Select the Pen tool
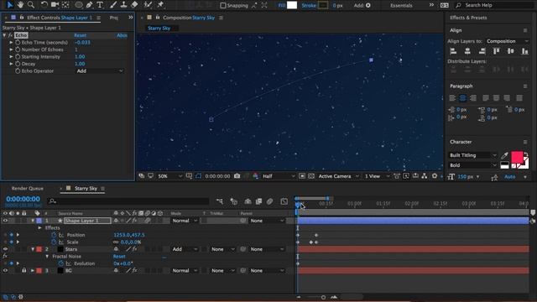This screenshot has width=537, height=302. 90,5
